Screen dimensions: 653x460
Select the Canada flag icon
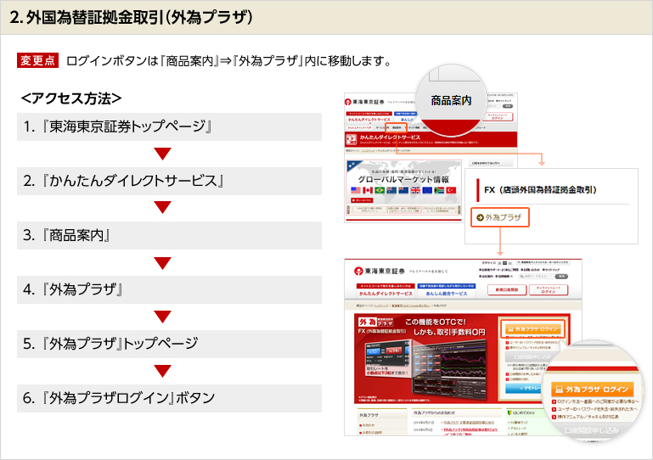368,190
